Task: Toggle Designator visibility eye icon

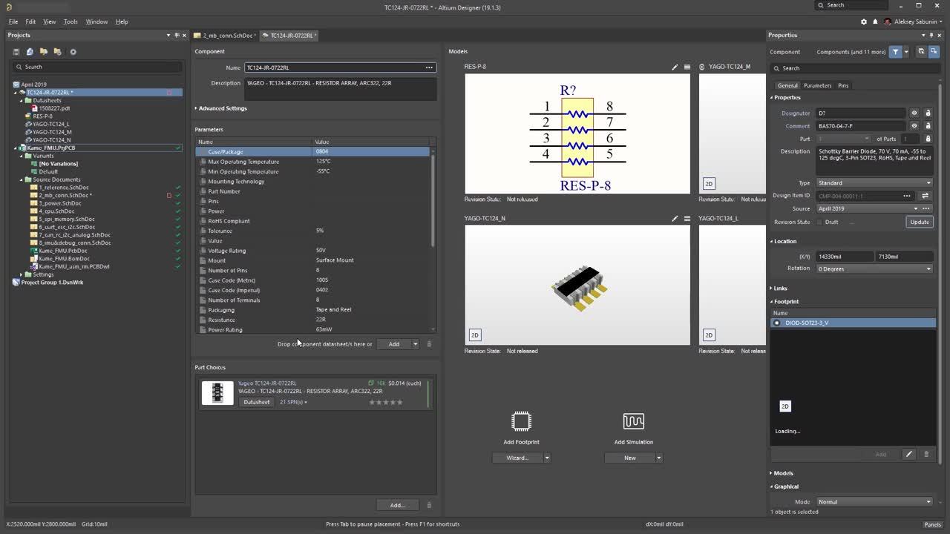Action: click(914, 113)
